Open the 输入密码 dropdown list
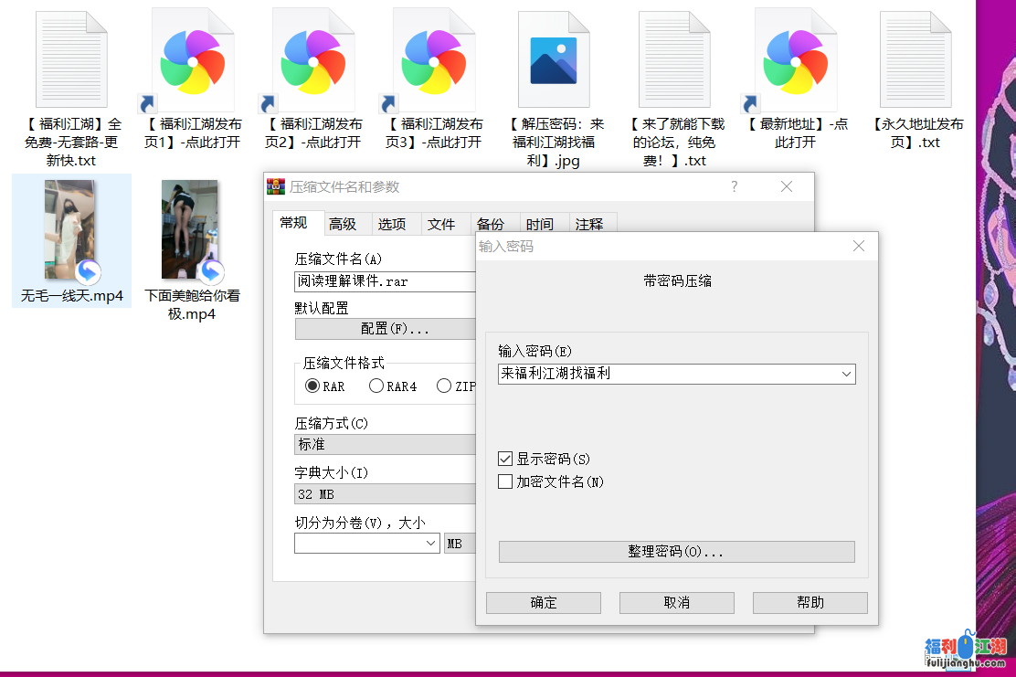Screen dimensions: 1016x677 [x=848, y=374]
